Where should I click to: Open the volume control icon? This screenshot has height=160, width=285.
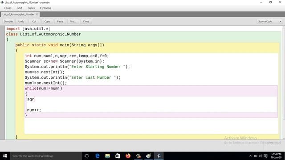click(261, 156)
